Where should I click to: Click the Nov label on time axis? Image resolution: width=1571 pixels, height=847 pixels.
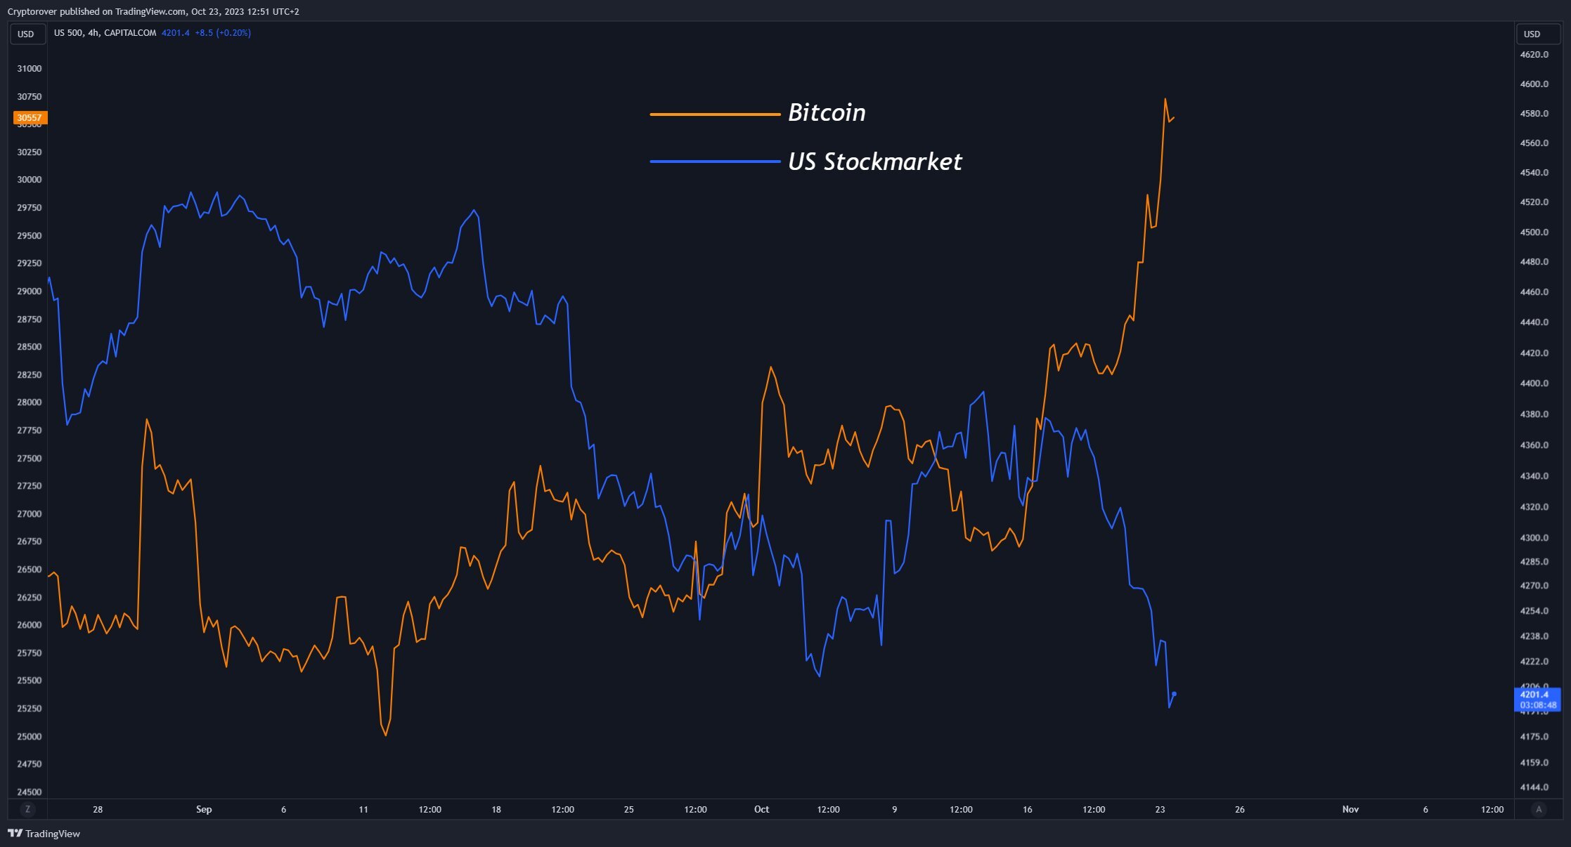click(x=1350, y=809)
